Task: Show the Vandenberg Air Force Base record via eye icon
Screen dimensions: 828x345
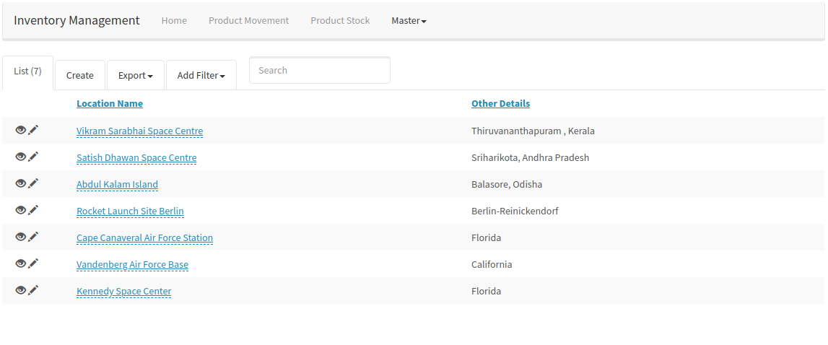Action: pos(21,263)
